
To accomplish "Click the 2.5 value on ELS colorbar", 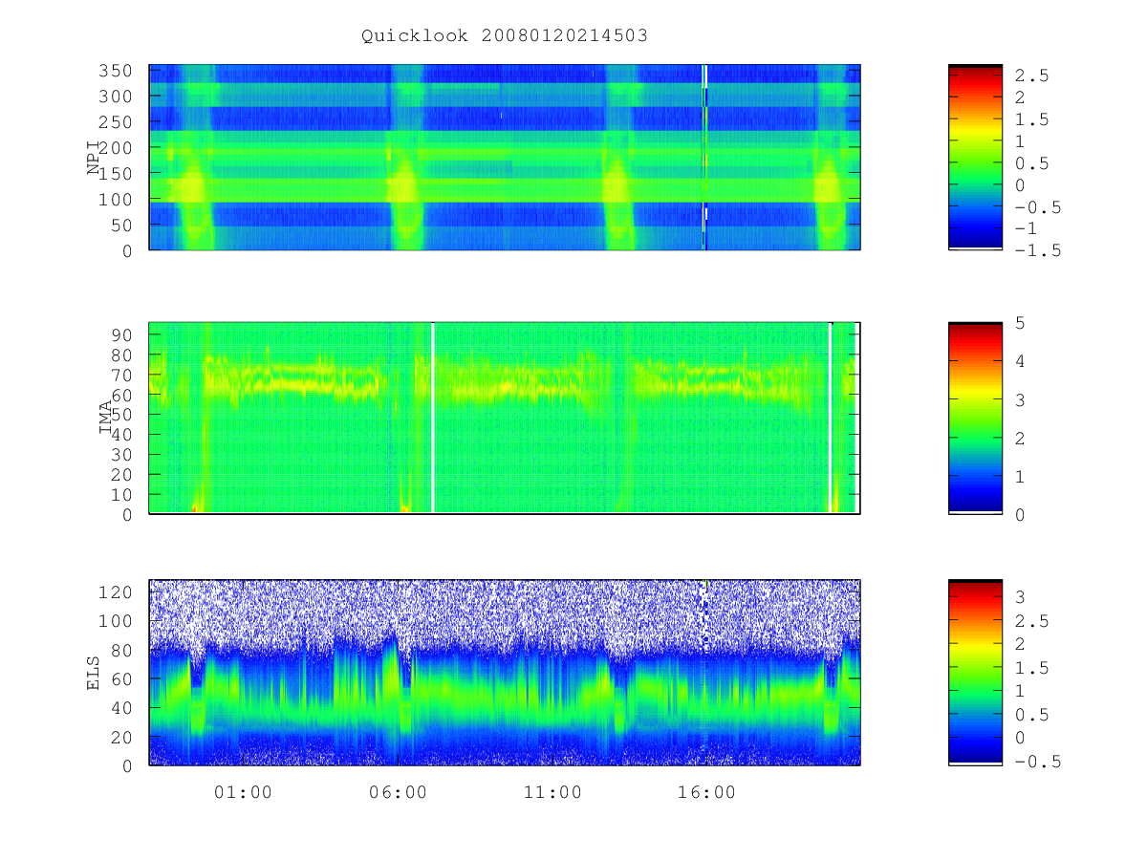I will (x=1030, y=621).
